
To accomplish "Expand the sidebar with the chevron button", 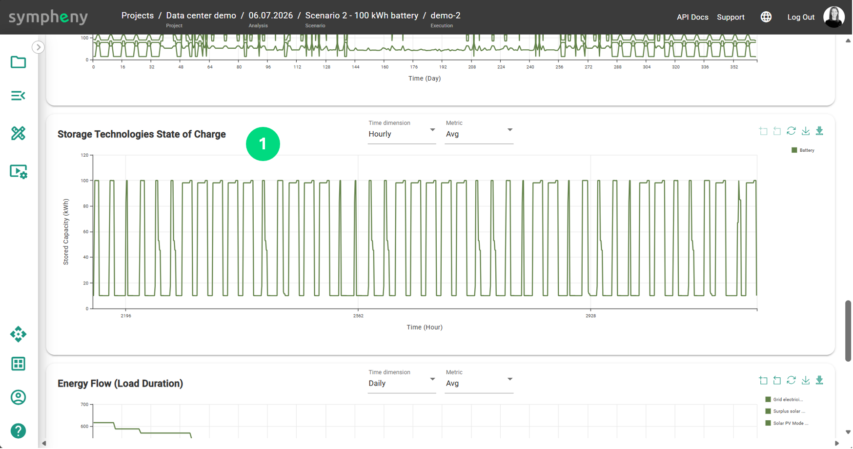I will (x=38, y=47).
